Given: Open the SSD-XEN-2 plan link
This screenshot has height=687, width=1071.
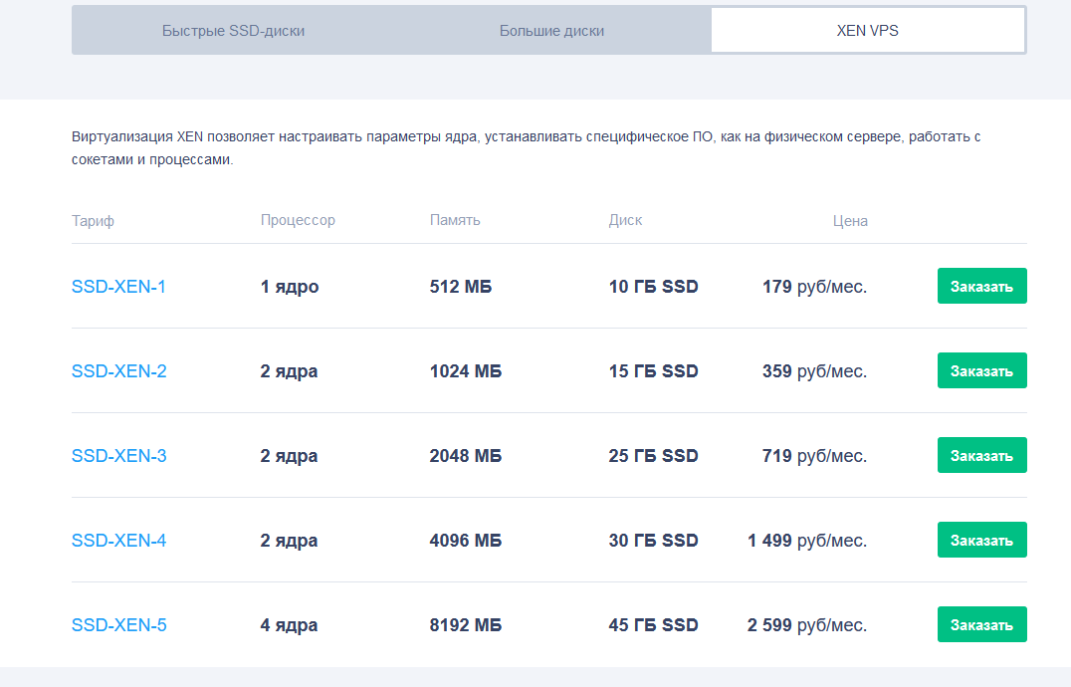Looking at the screenshot, I should pyautogui.click(x=118, y=371).
